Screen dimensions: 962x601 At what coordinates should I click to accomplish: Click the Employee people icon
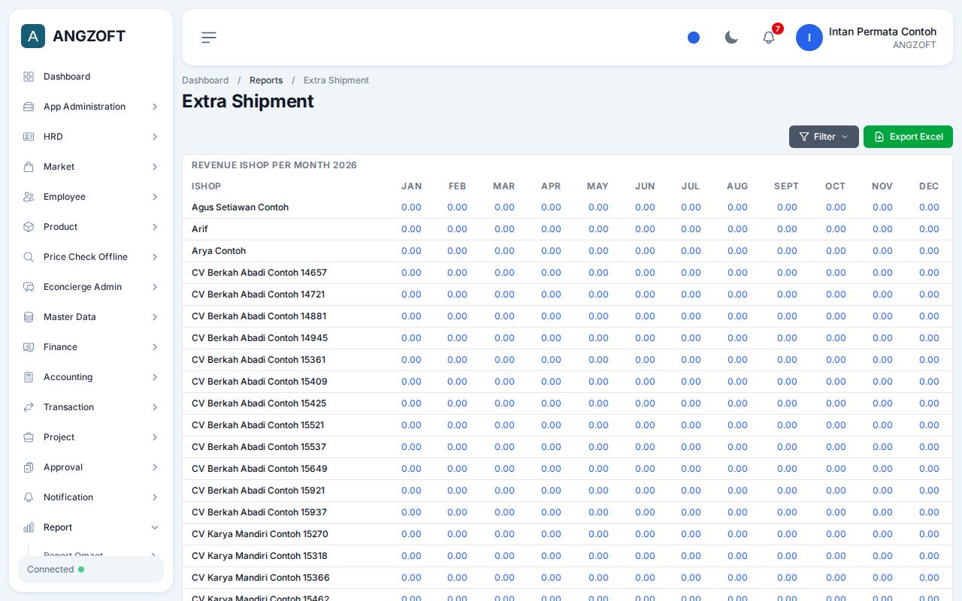29,197
